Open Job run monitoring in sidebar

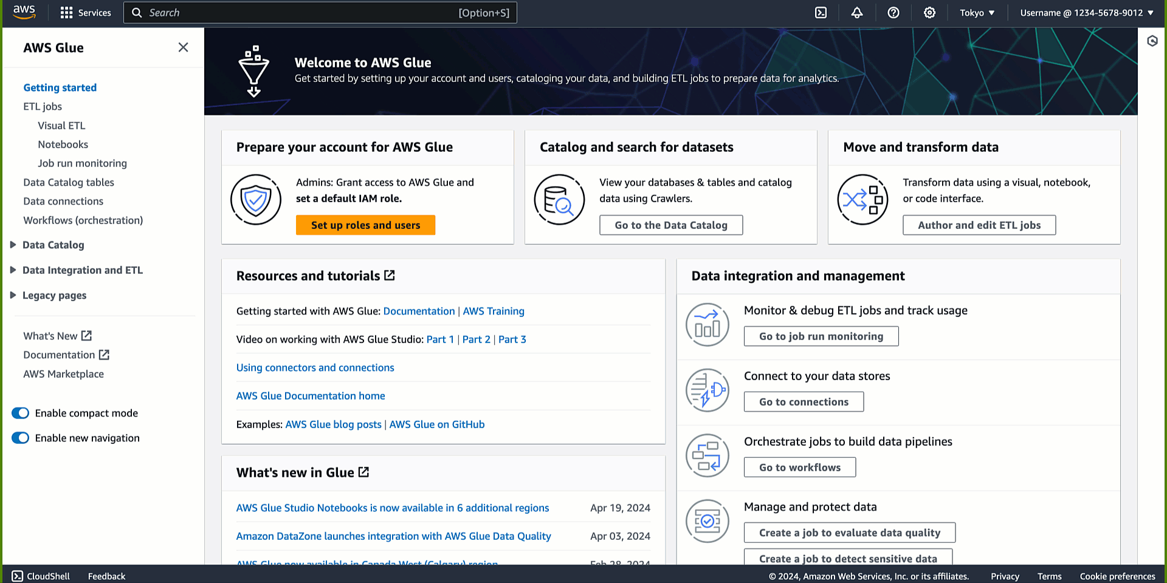pyautogui.click(x=83, y=163)
